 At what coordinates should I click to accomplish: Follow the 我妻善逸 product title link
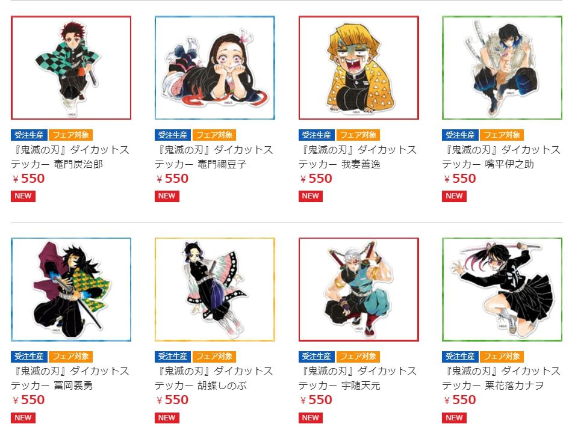[358, 157]
